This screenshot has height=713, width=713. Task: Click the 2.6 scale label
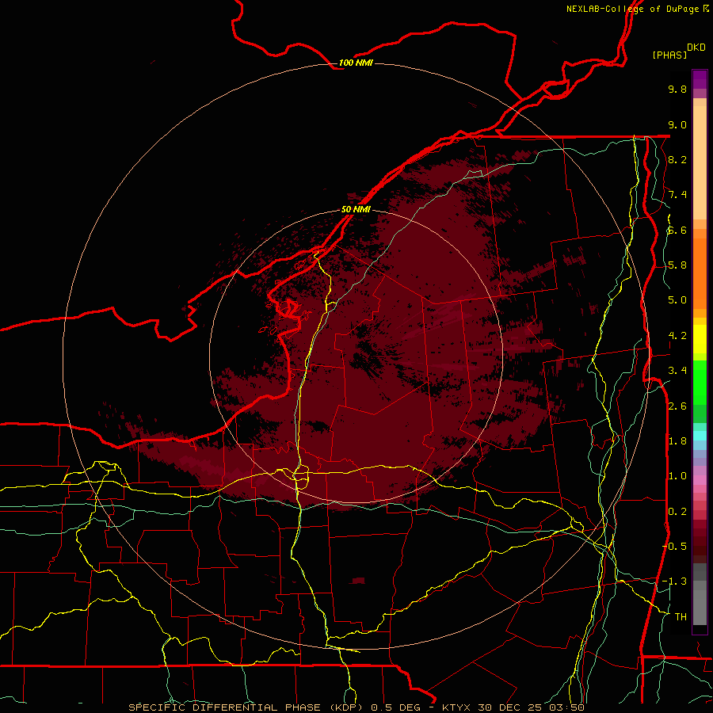tap(677, 406)
